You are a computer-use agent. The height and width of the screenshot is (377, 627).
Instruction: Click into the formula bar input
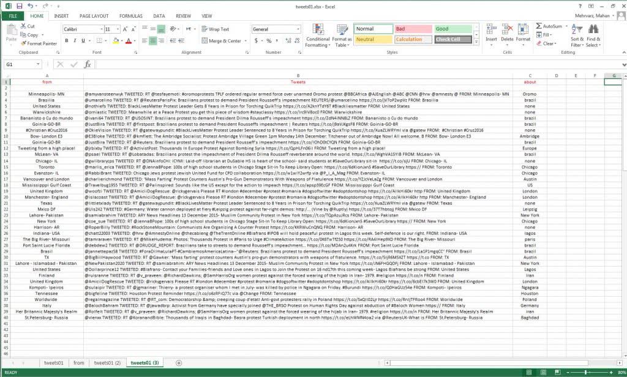coord(358,64)
